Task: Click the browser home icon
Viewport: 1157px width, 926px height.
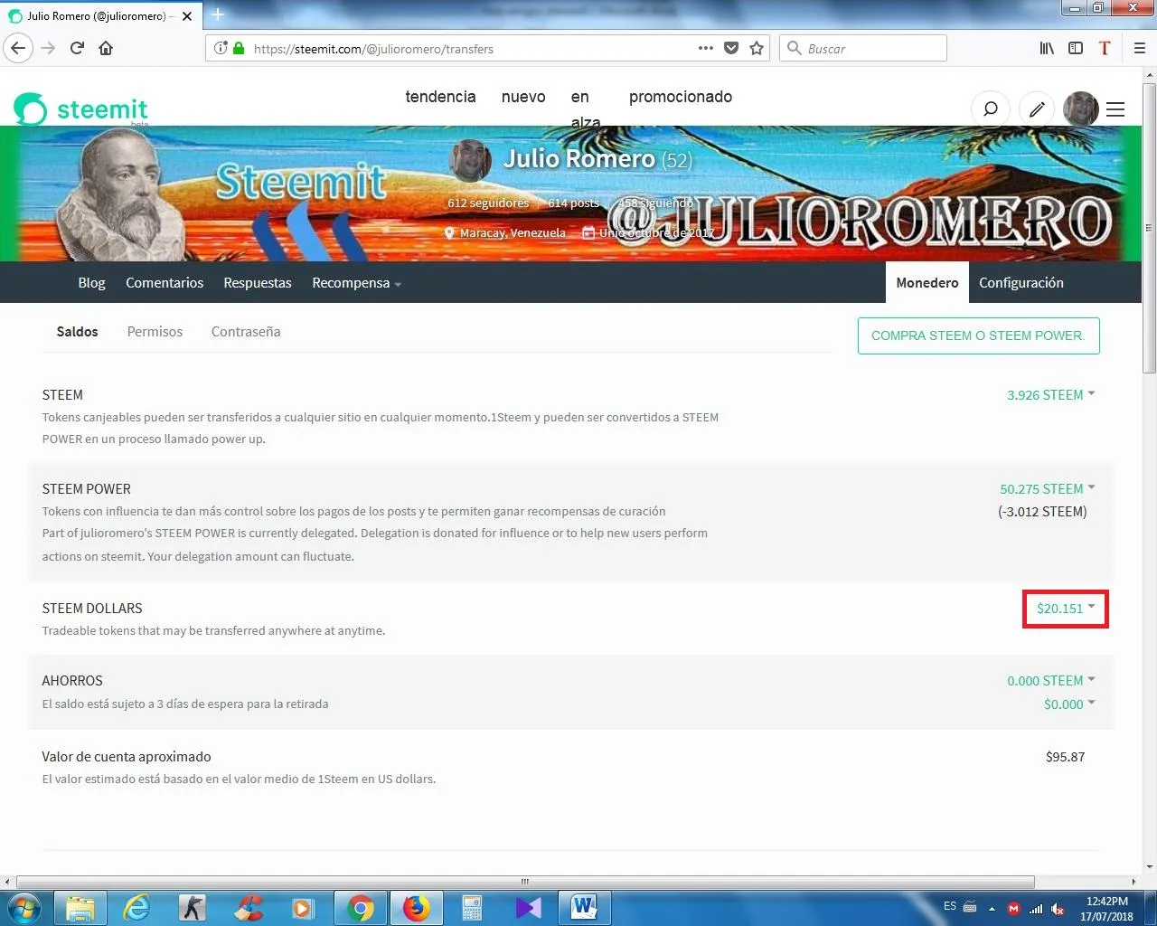Action: 106,48
